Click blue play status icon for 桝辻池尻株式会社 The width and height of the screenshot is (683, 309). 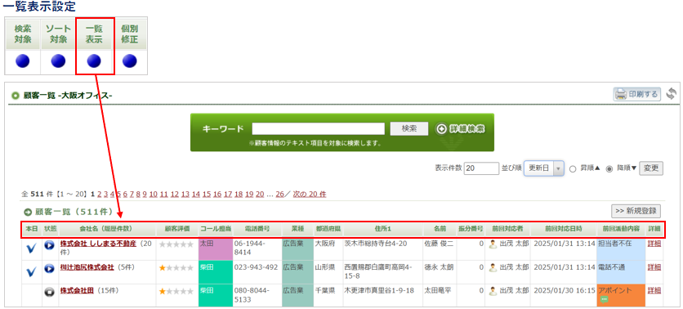(x=50, y=268)
